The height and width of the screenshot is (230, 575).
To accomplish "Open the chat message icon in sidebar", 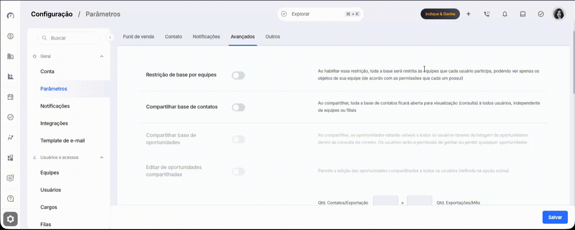I will click(x=10, y=178).
